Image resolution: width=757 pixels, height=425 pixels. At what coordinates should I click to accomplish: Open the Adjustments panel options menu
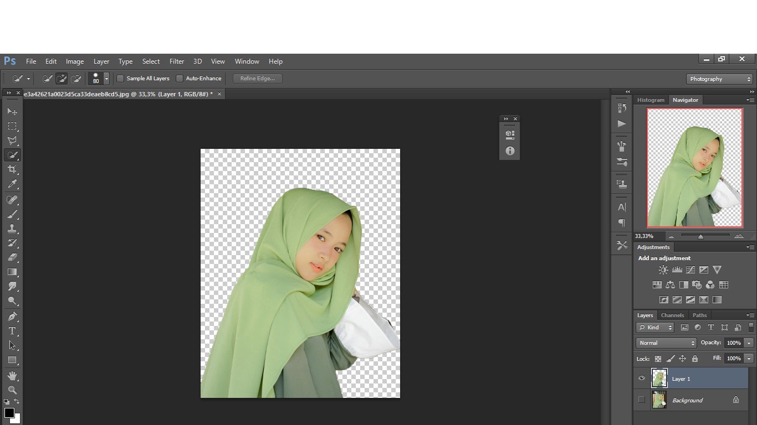point(750,247)
